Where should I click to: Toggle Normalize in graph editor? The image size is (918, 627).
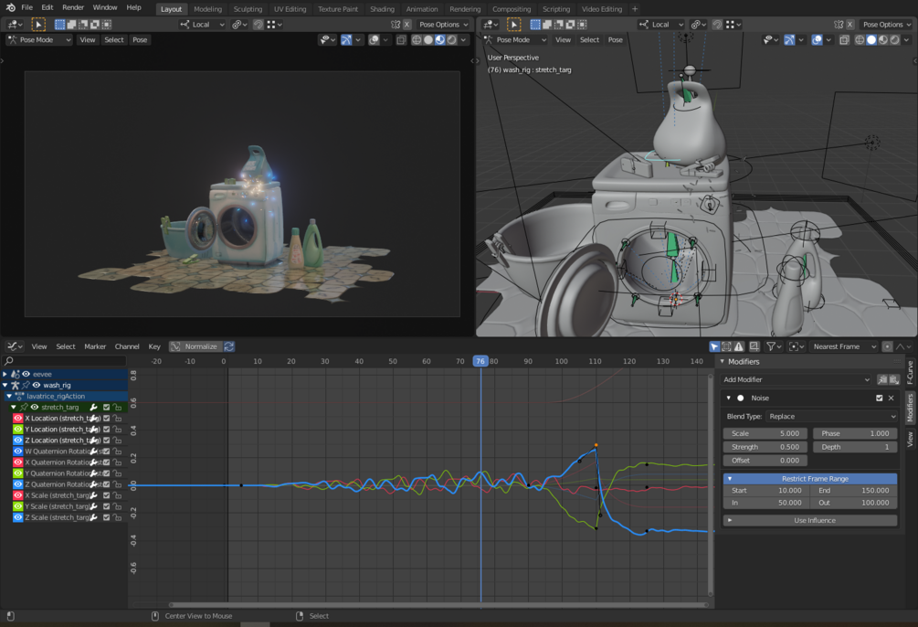(x=195, y=346)
